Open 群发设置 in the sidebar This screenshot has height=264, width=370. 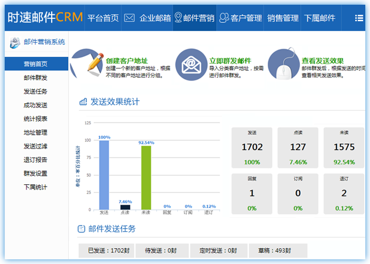coord(35,174)
